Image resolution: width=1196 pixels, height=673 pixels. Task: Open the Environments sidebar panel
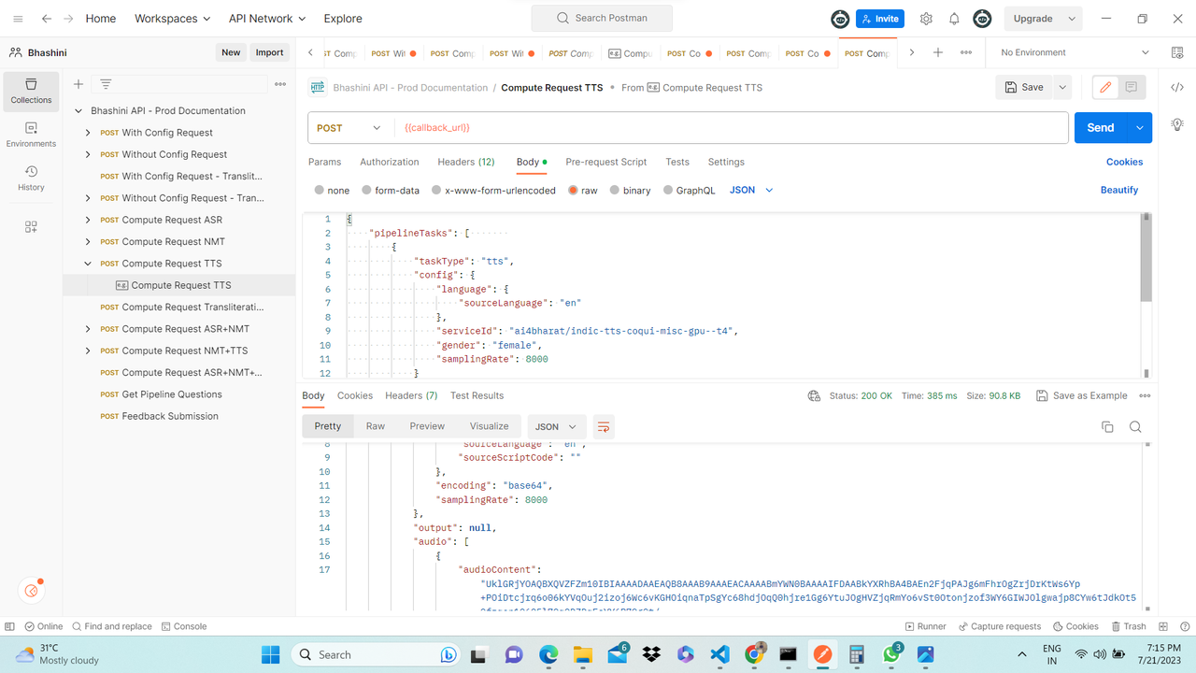[x=31, y=135]
